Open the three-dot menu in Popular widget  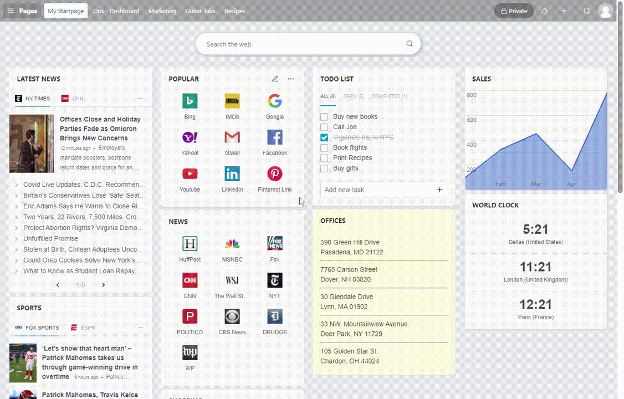pyautogui.click(x=291, y=79)
